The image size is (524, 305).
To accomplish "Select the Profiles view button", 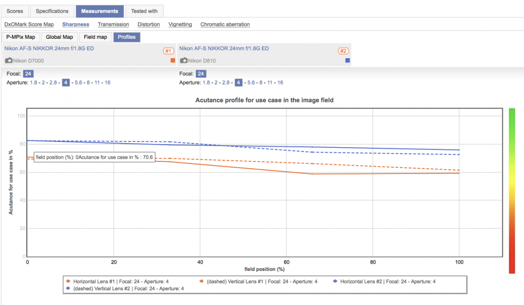I will tap(127, 37).
